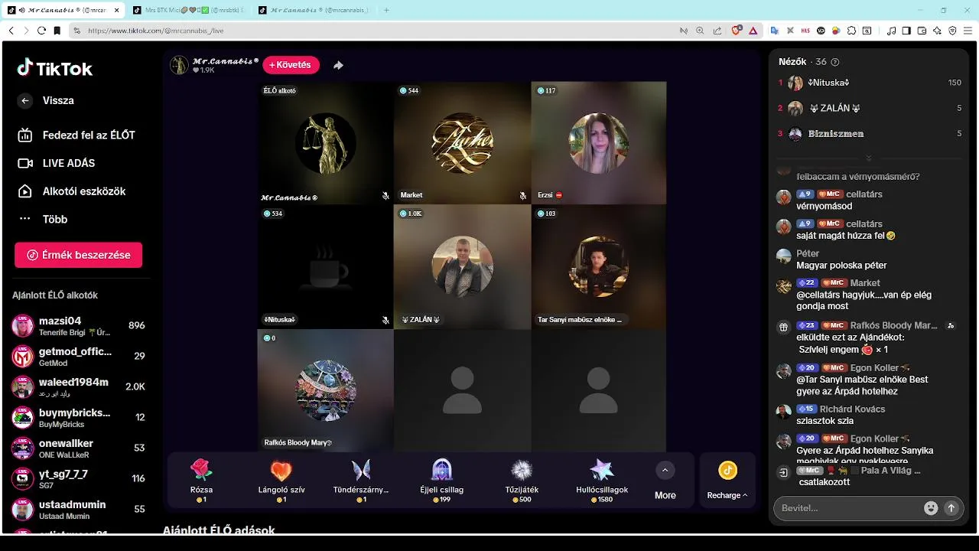
Task: Expand the viewers list chevron
Action: pyautogui.click(x=868, y=158)
